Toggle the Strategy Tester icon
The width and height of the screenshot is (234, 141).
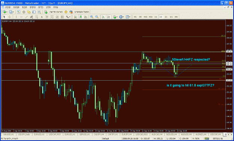[x=39, y=12]
